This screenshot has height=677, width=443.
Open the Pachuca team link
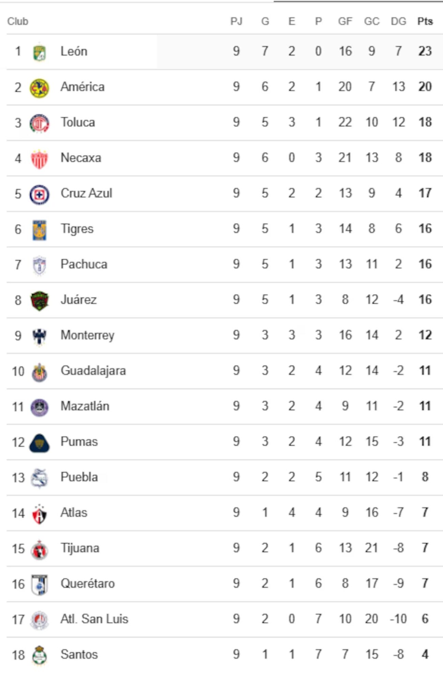coord(84,264)
